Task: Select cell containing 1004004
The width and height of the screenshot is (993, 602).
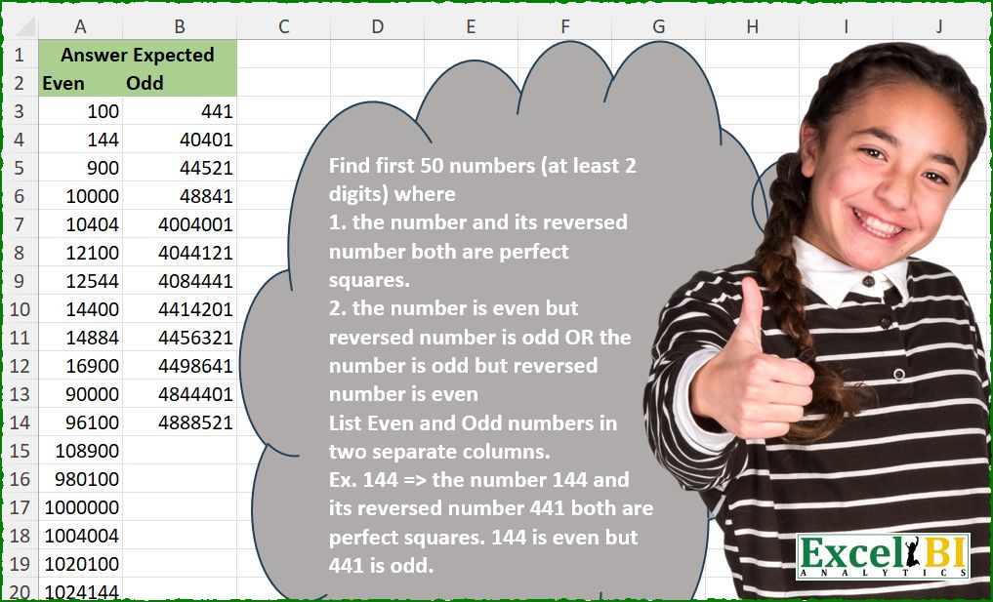Action: click(x=80, y=535)
